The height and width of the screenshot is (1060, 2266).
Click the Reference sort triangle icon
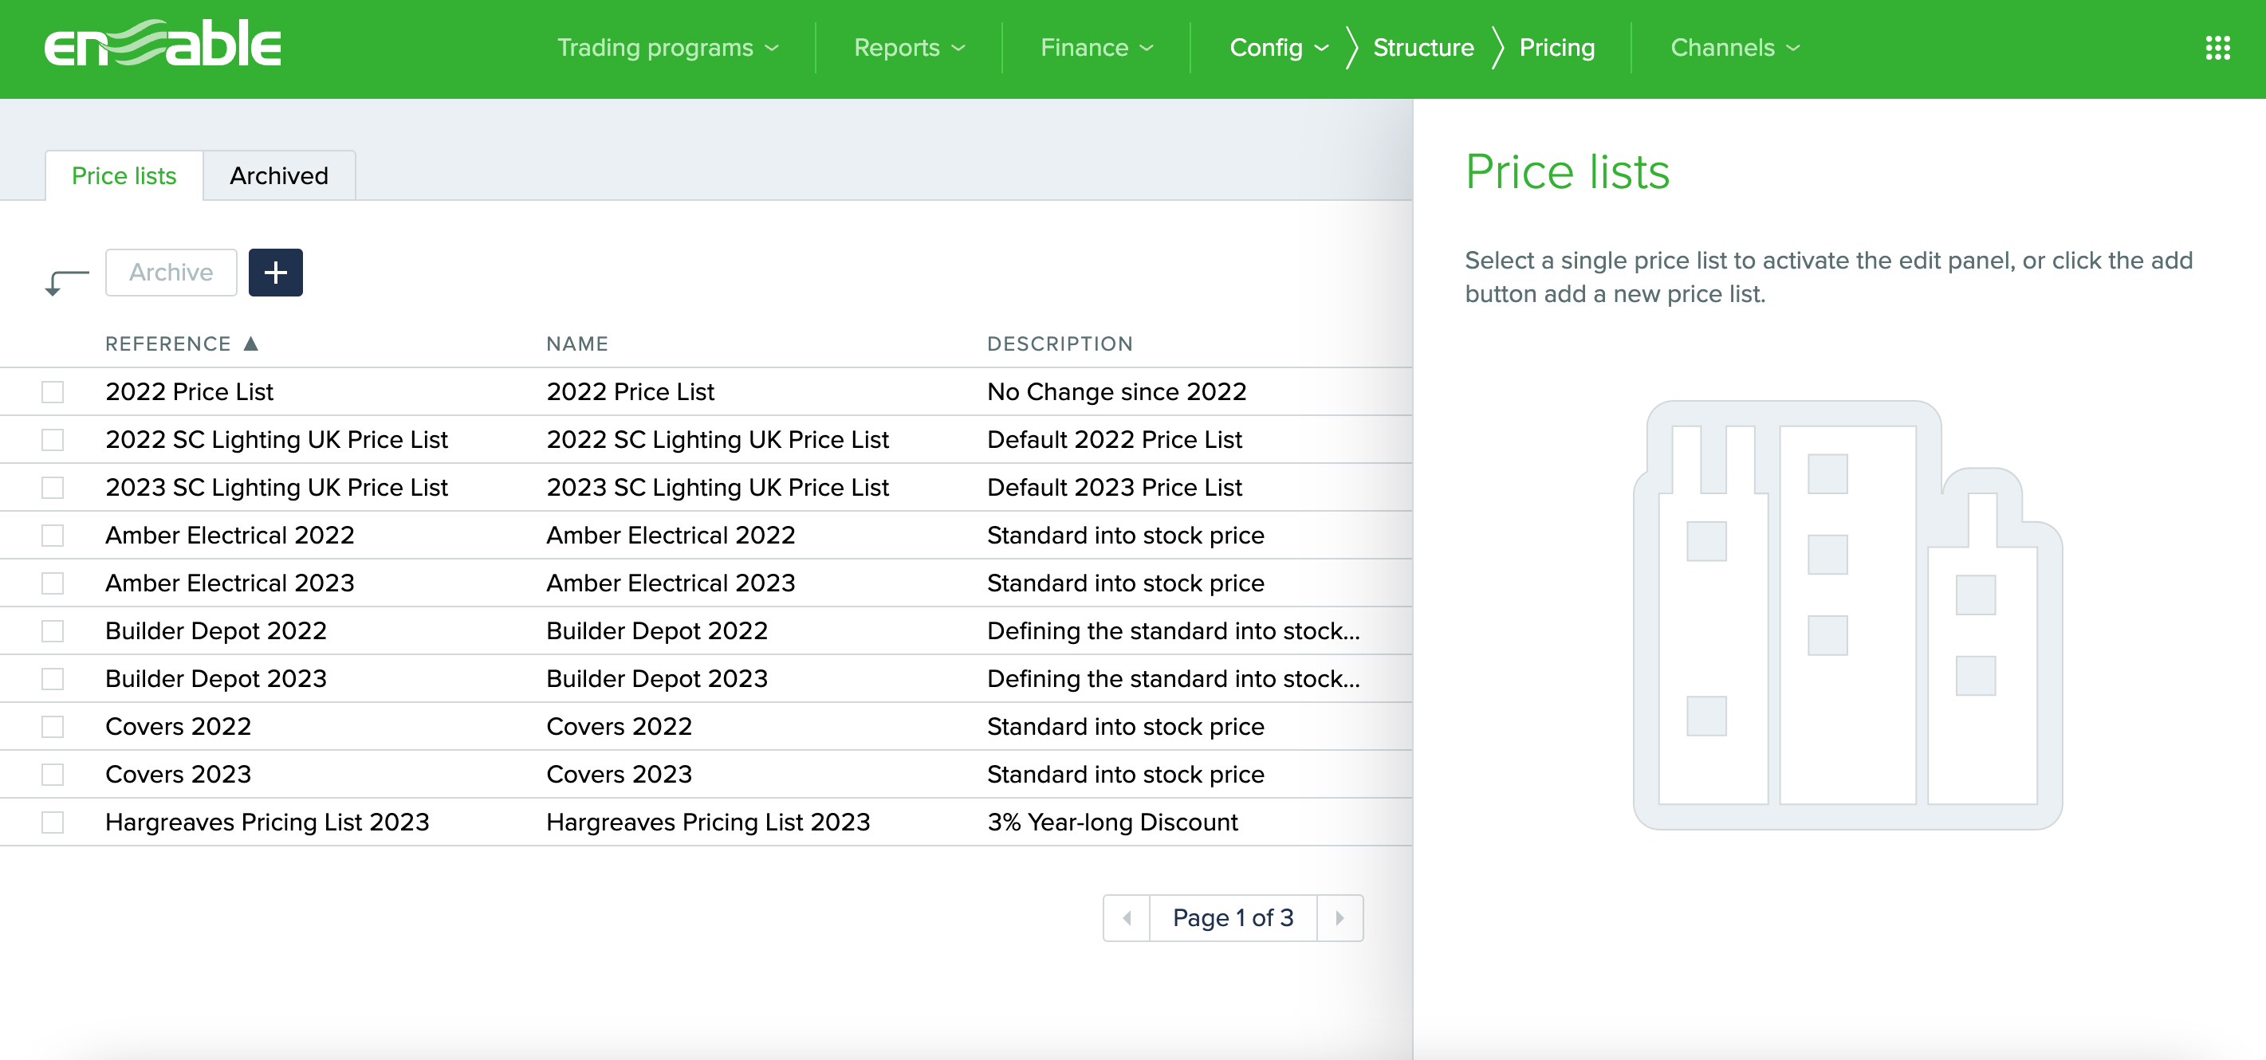(250, 344)
